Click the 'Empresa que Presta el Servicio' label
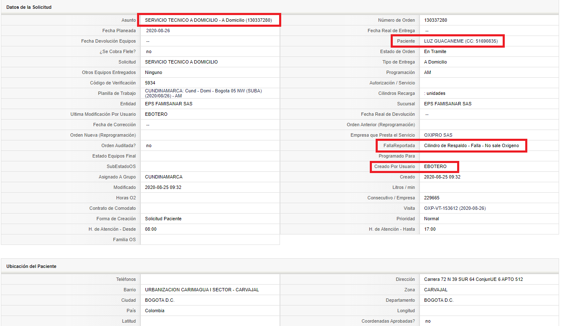The width and height of the screenshot is (562, 326). (x=383, y=135)
